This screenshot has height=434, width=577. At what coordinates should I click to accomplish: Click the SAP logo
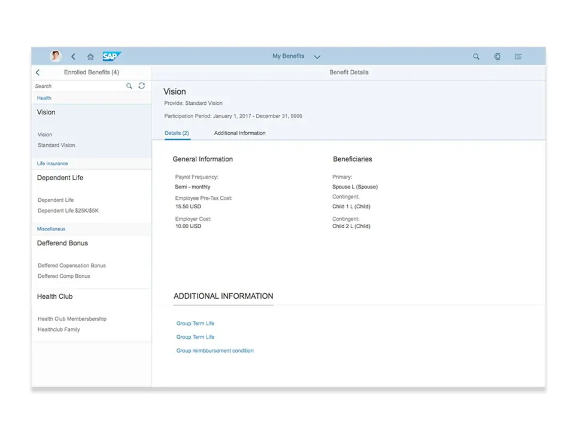(111, 56)
